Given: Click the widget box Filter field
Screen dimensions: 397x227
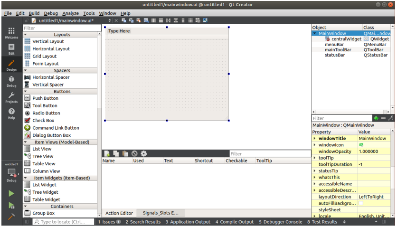Looking at the screenshot, I should point(62,28).
